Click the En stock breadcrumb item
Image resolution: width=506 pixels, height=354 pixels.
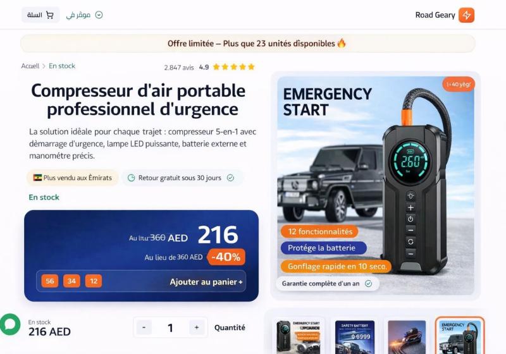pos(62,66)
